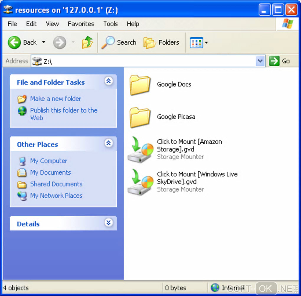Viewport: 301px width, 296px height.
Task: Click the green Go button
Action: [279, 61]
